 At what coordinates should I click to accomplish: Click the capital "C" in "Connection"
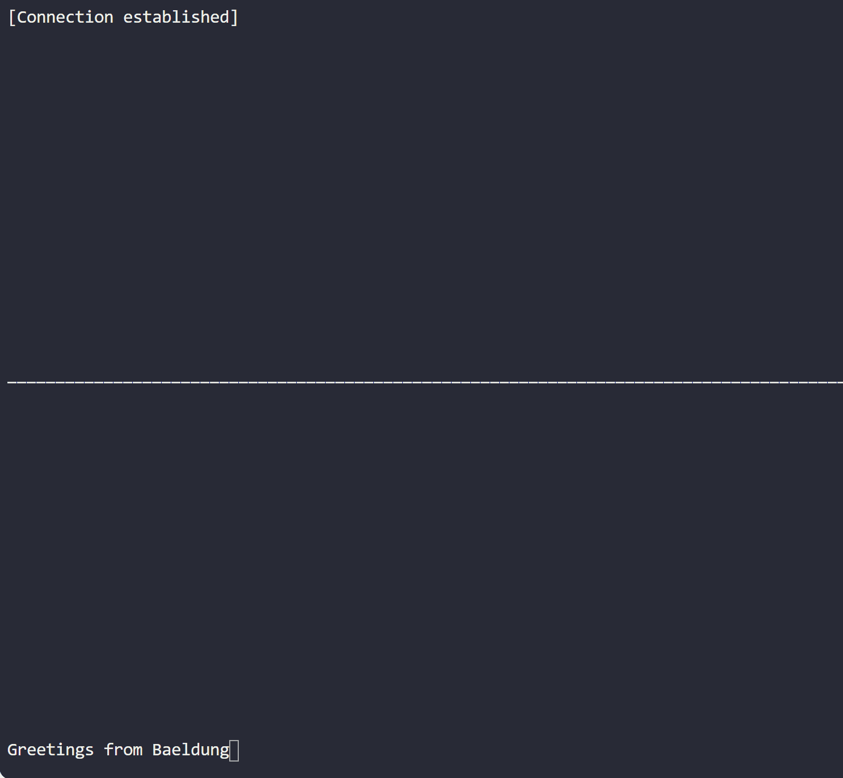[x=22, y=18]
